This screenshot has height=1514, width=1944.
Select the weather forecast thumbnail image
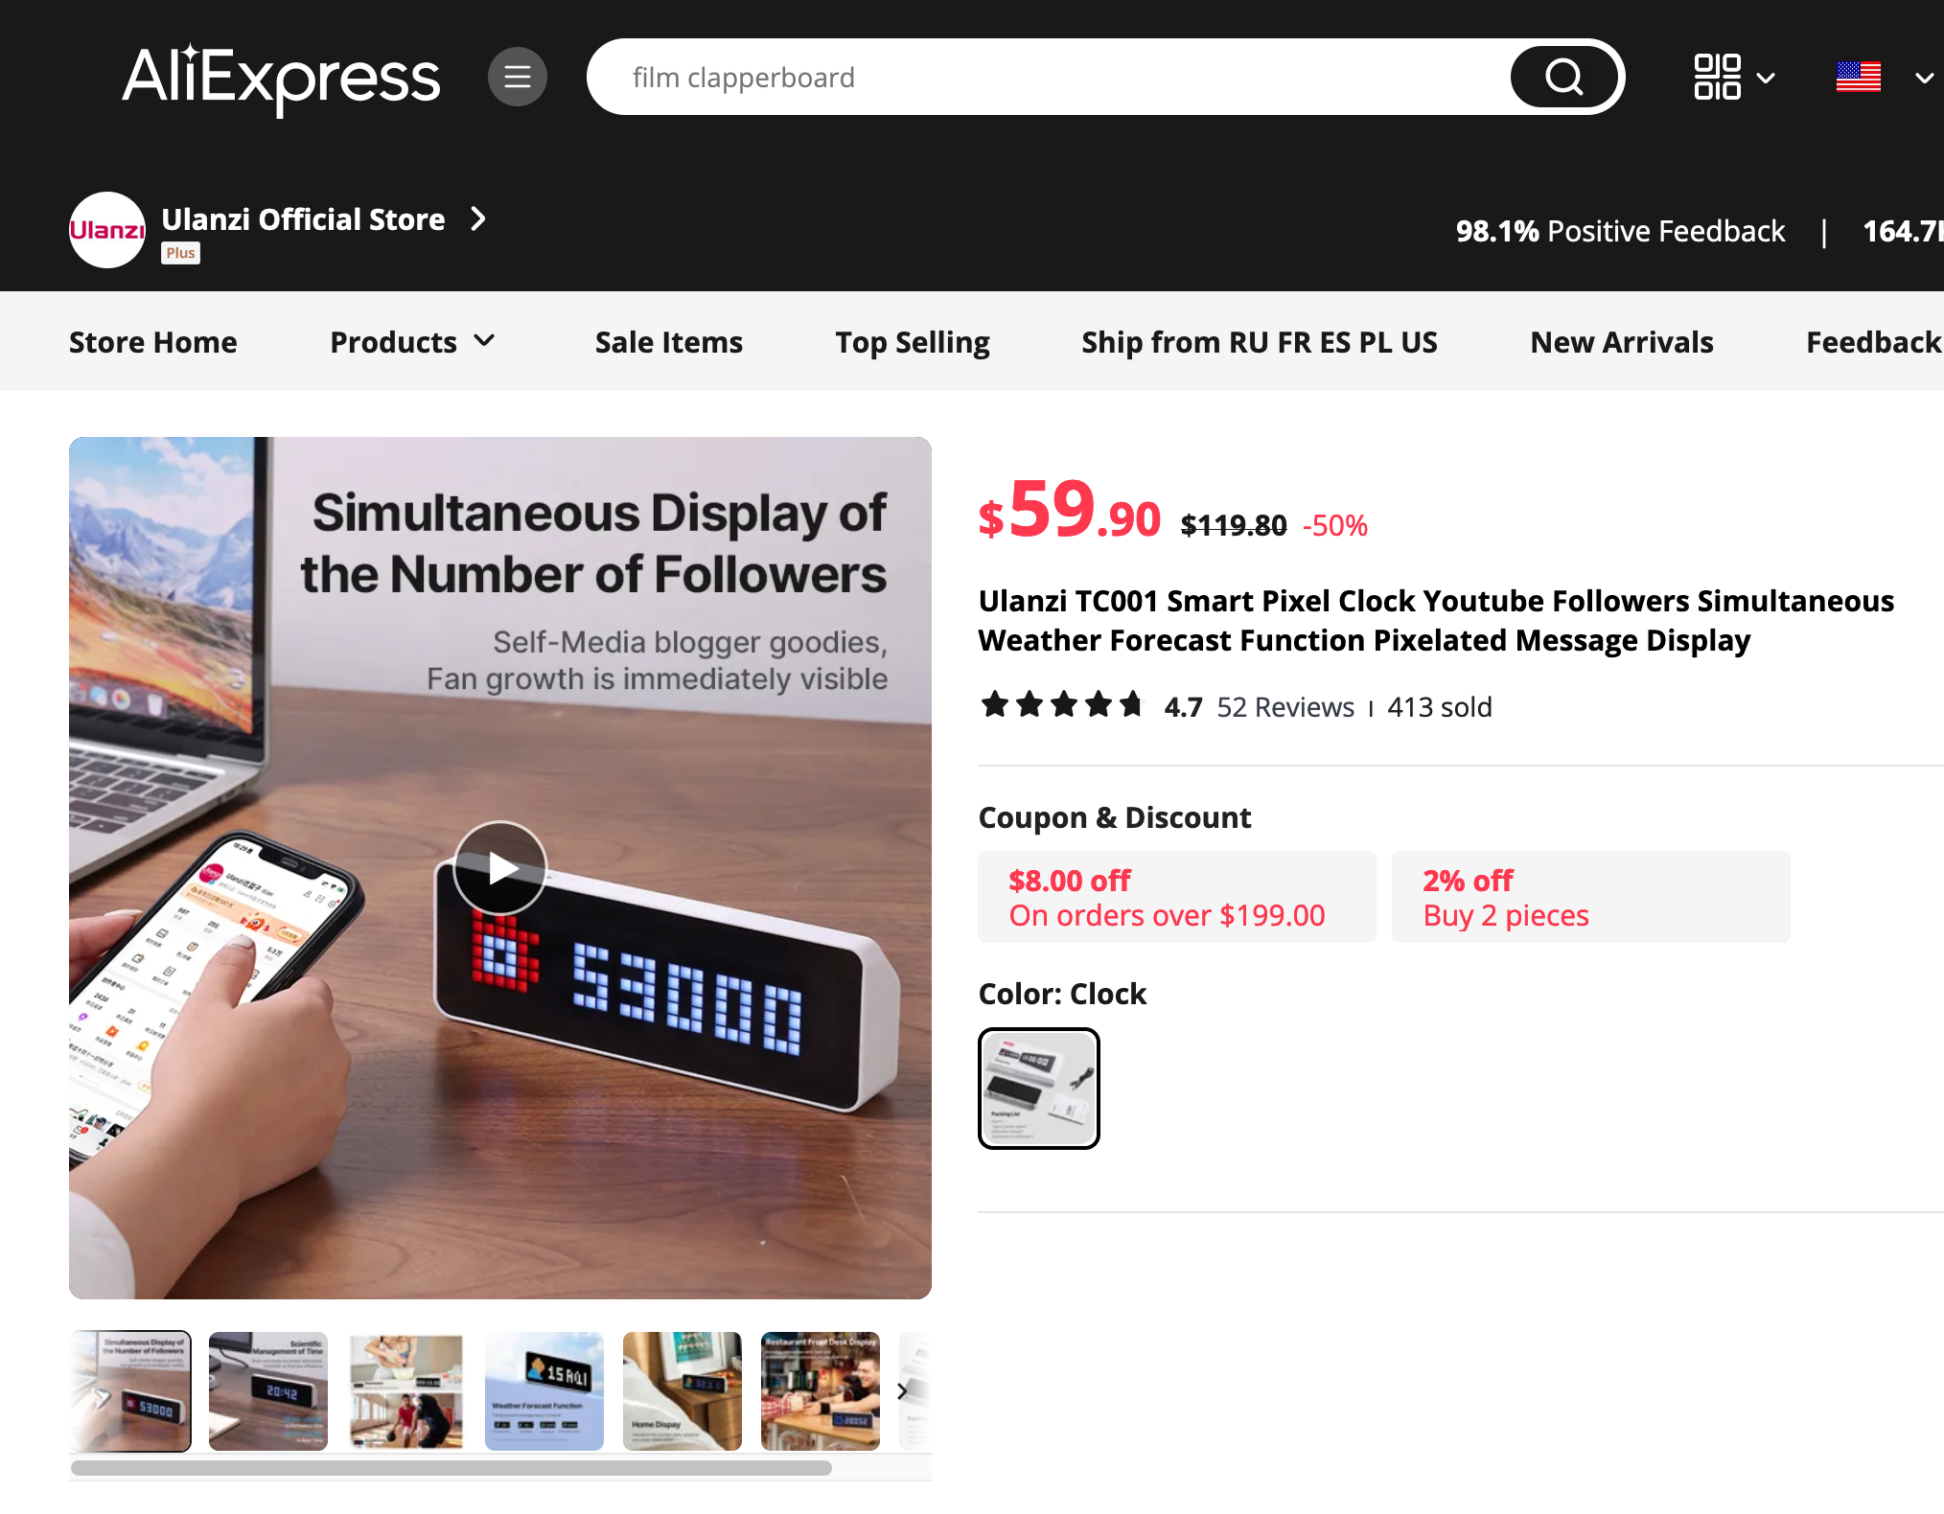544,1391
